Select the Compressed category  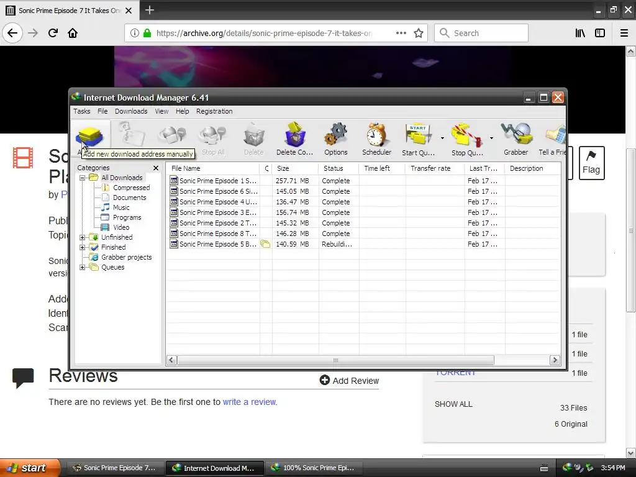tap(131, 188)
